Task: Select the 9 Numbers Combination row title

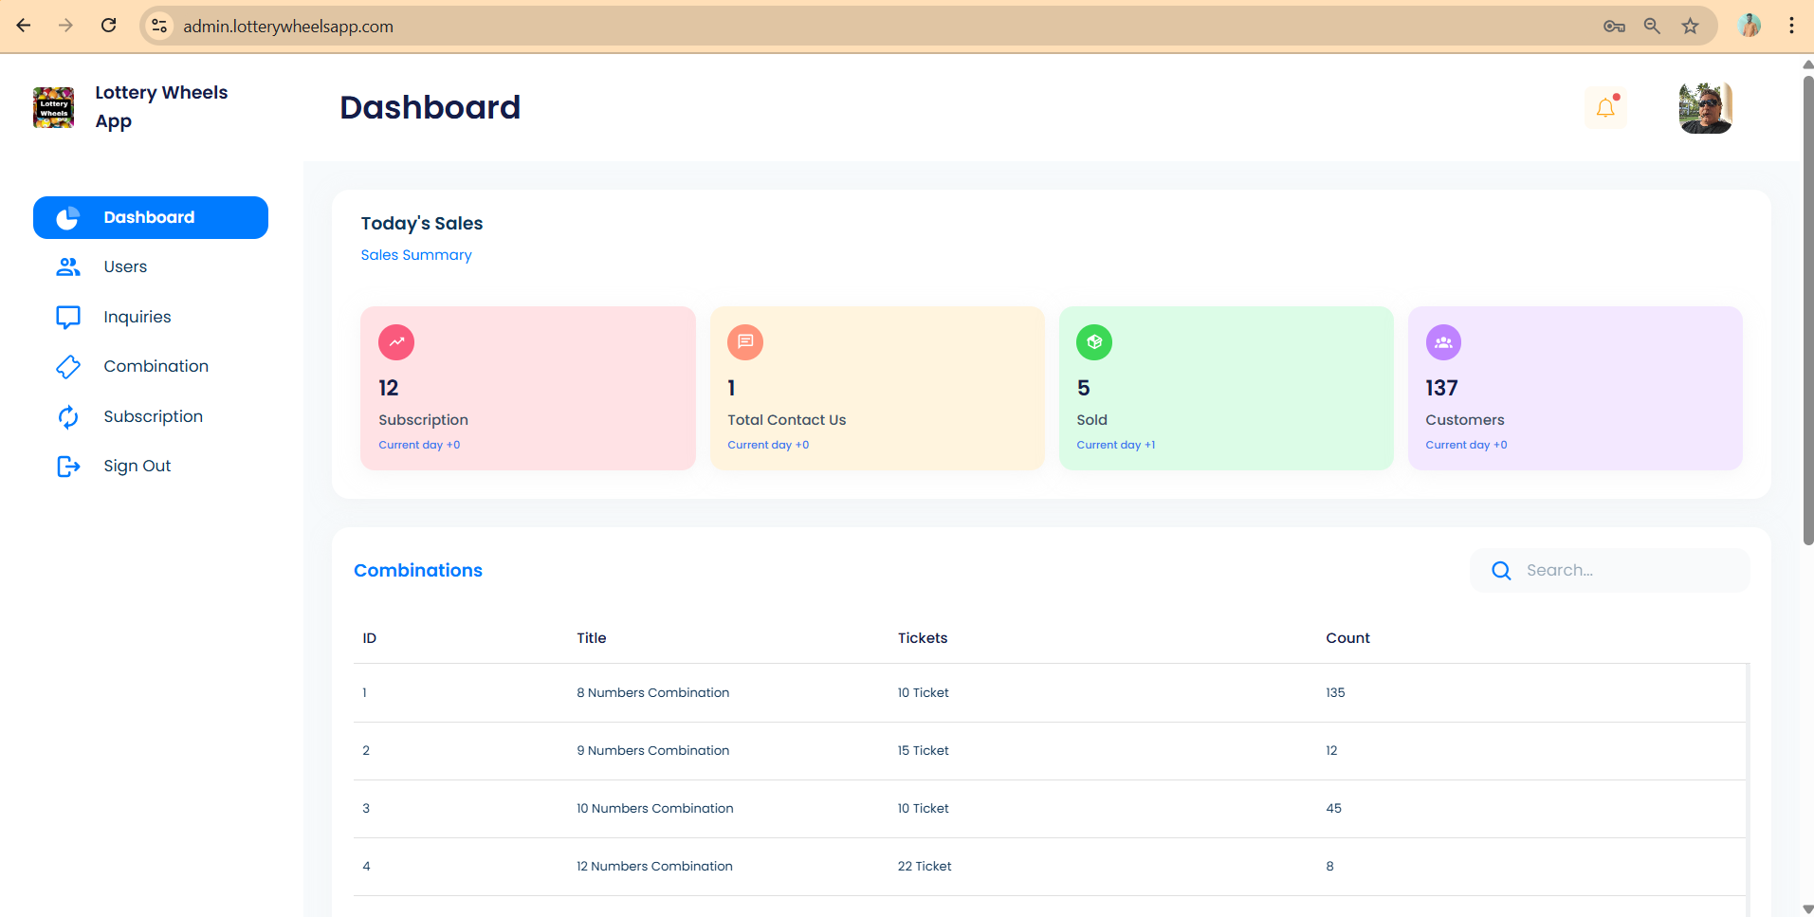Action: pos(653,751)
